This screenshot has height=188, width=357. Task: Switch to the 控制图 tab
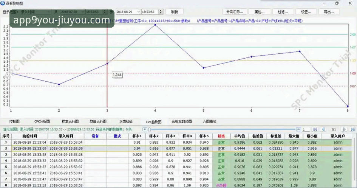[x=14, y=121]
